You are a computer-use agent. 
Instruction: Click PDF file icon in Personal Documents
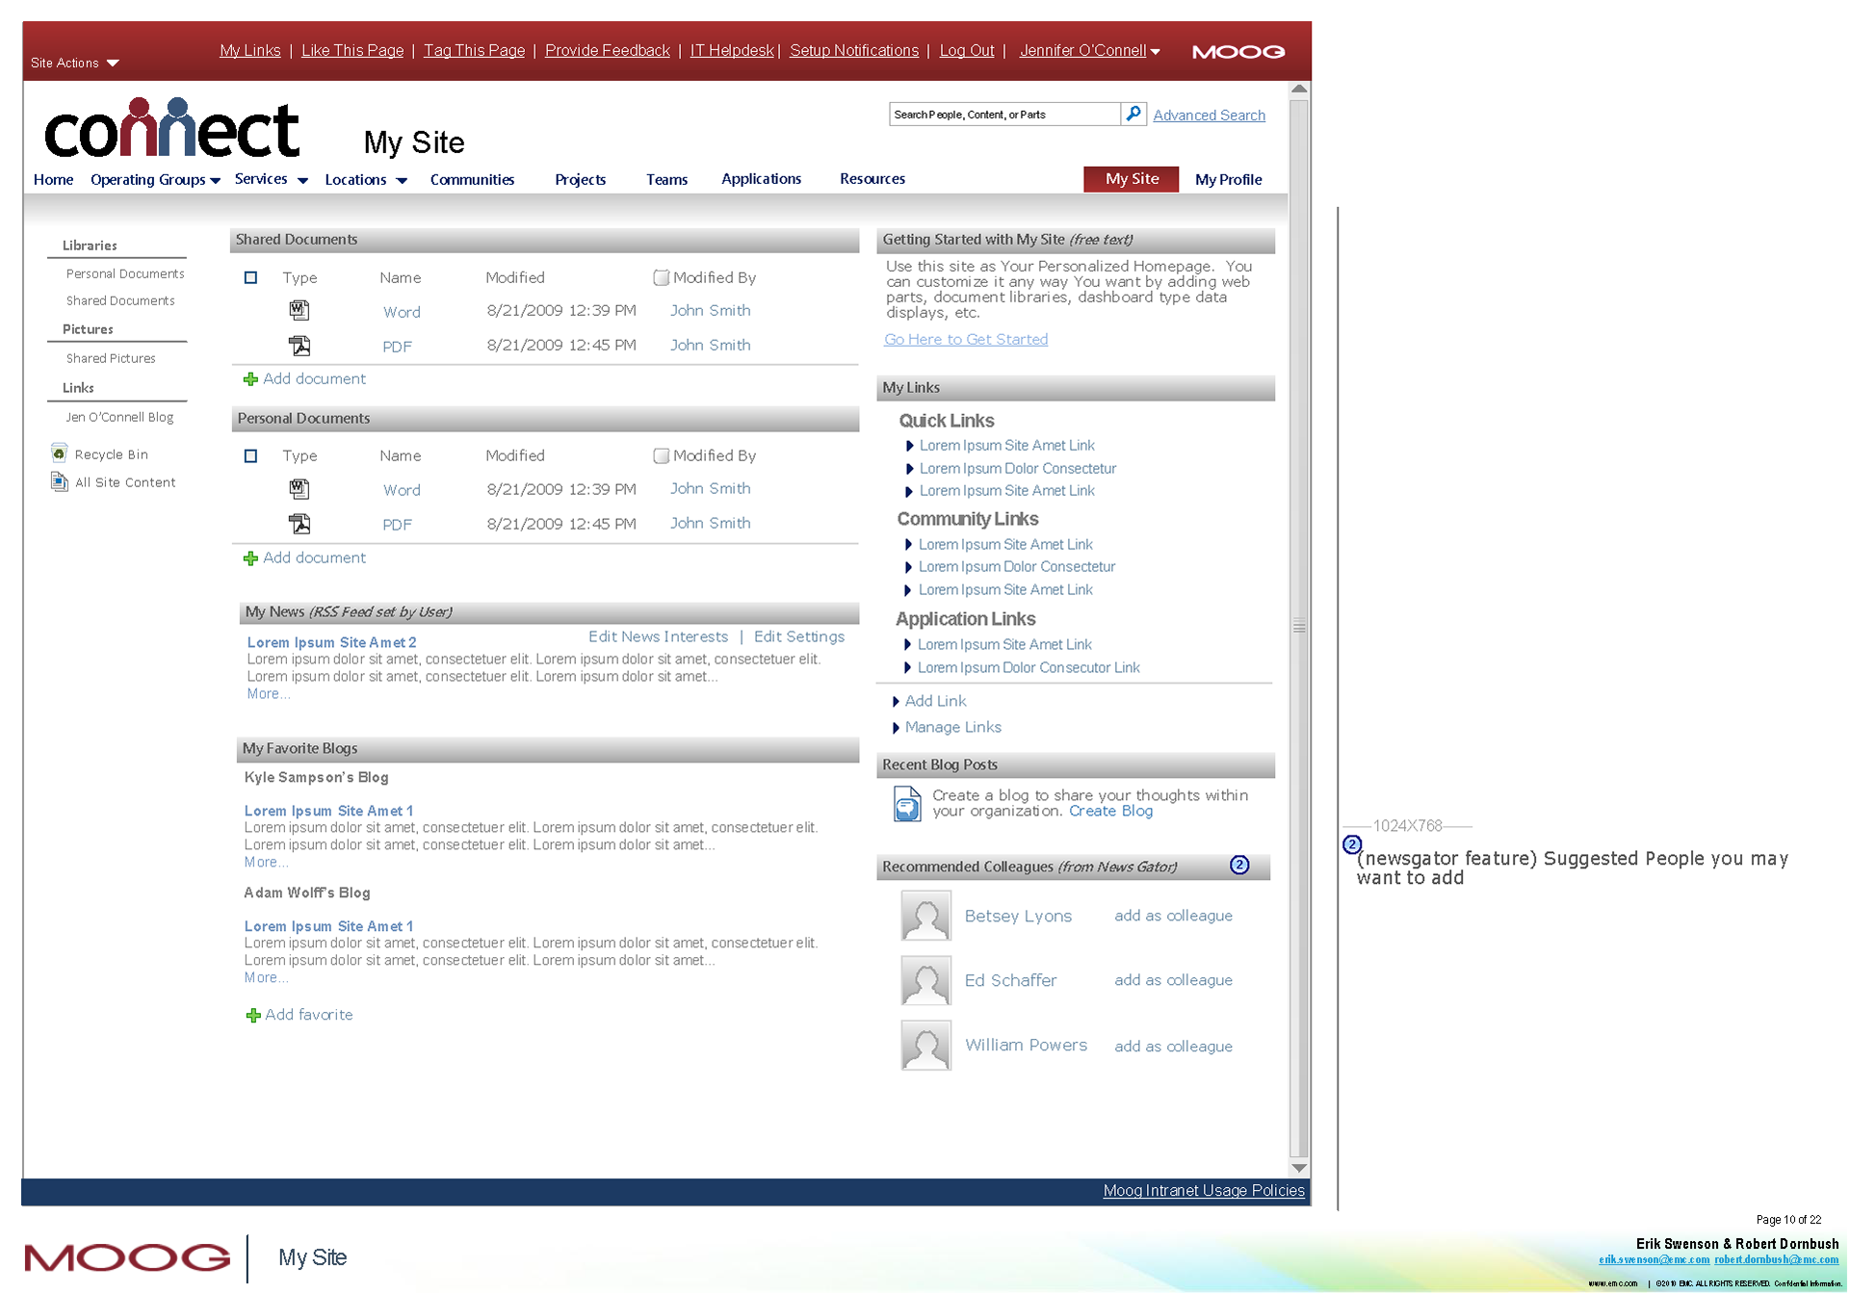[x=299, y=524]
